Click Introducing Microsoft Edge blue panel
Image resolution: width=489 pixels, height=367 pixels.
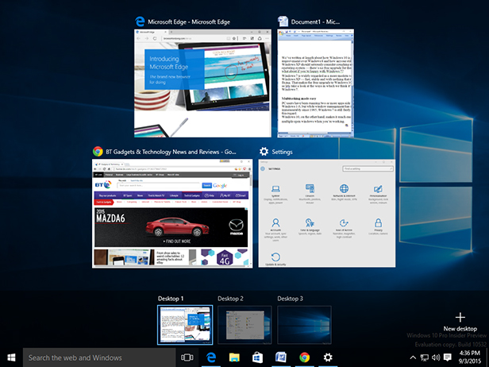(x=175, y=69)
